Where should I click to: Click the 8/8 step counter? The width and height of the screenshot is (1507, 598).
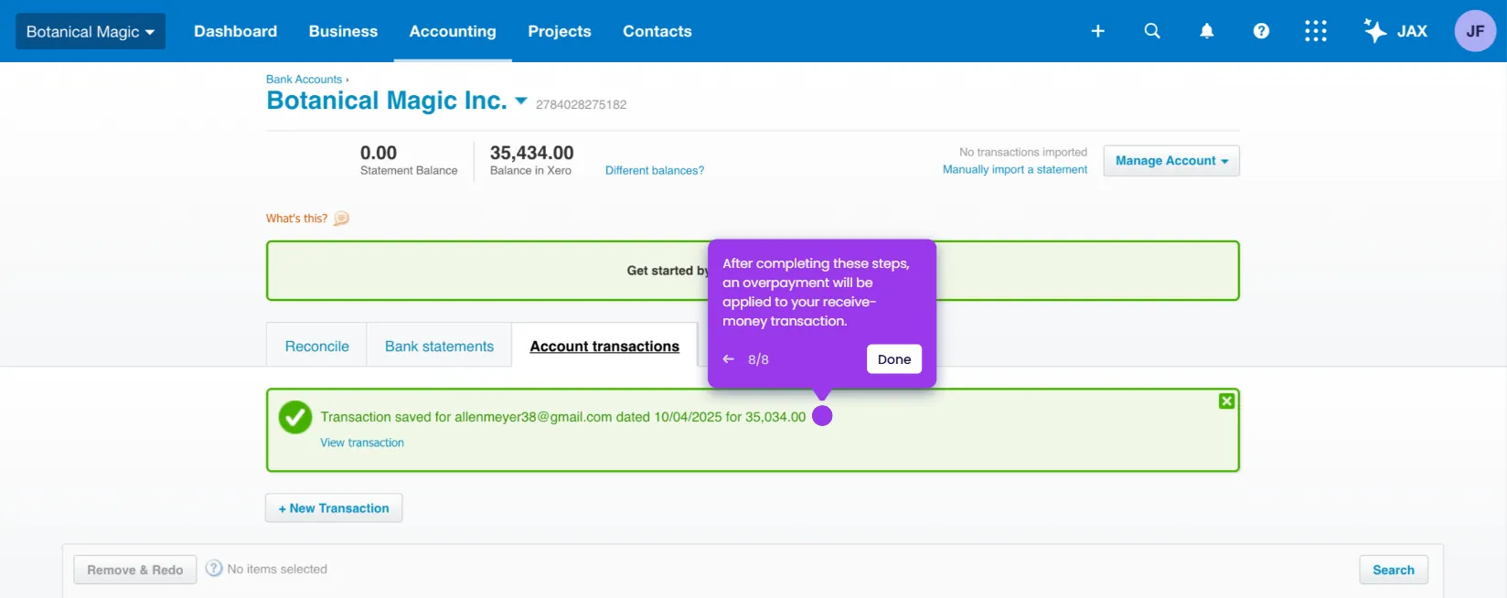click(758, 359)
